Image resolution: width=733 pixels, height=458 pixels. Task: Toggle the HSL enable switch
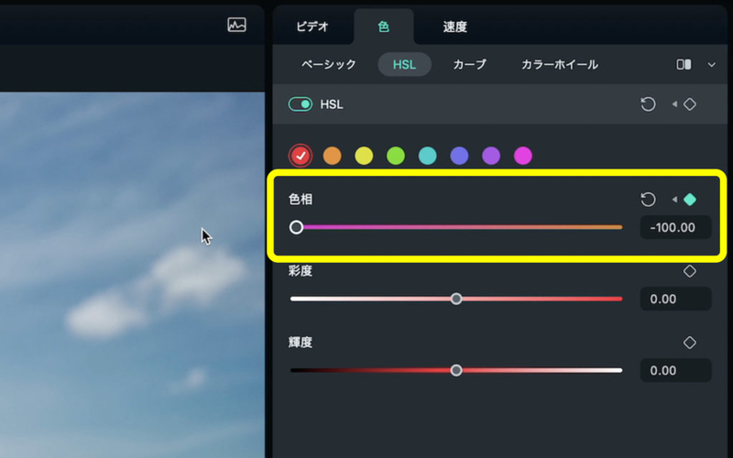[x=301, y=104]
